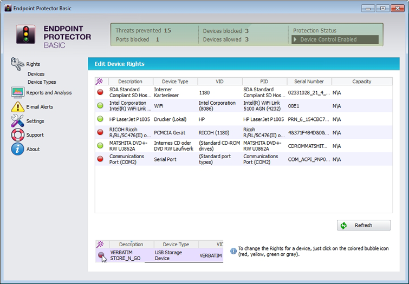The width and height of the screenshot is (409, 284).
Task: Go to Reports and Analysis
Action: coord(49,92)
